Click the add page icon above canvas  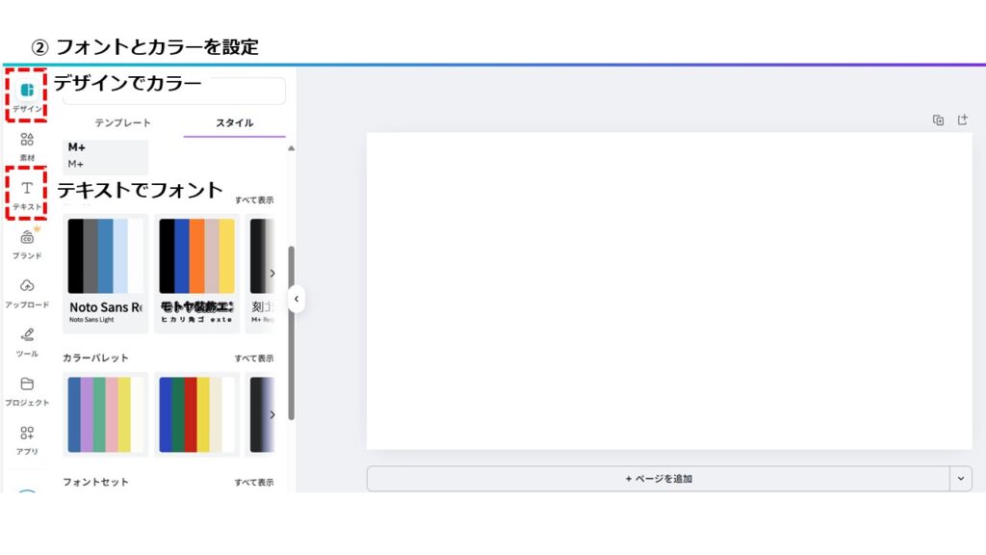[x=963, y=119]
